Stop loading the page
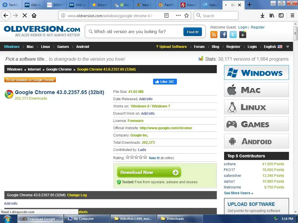Image resolution: width=298 pixels, height=223 pixels. point(25,16)
